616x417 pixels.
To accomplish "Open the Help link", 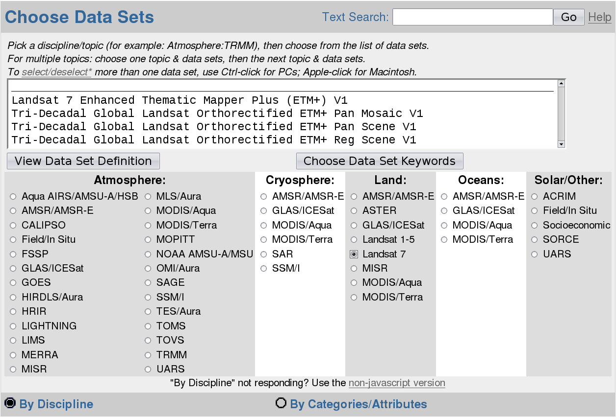I will click(x=600, y=17).
